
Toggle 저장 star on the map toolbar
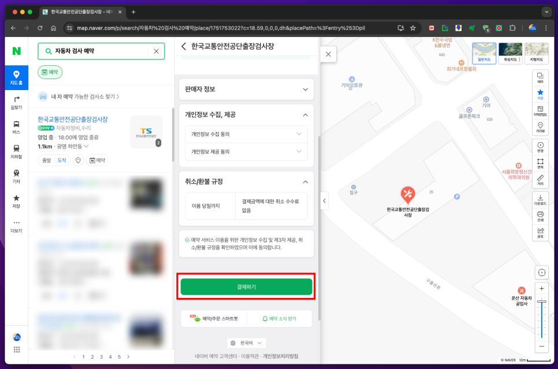(x=540, y=94)
